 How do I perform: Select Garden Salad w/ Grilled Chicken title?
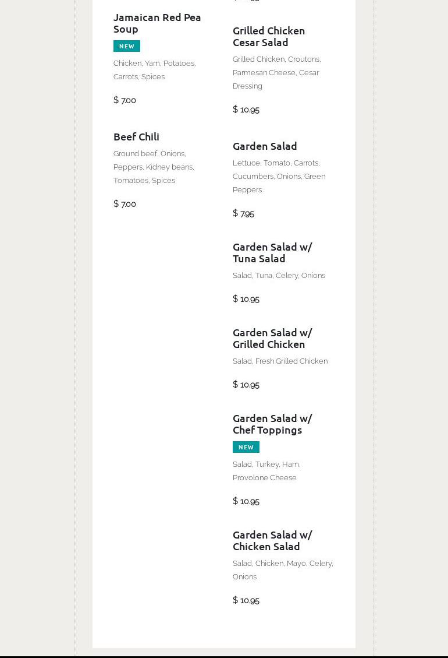coord(272,338)
